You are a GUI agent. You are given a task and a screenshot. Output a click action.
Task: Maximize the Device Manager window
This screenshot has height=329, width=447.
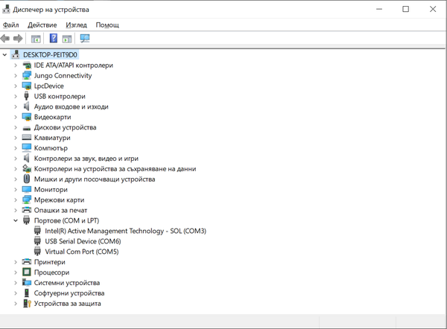[406, 9]
